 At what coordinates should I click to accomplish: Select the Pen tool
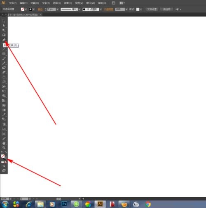(4, 40)
